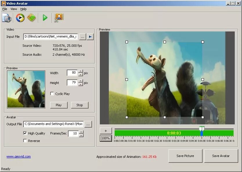This screenshot has width=242, height=172.
Task: Click the Save Avatar button
Action: (221, 156)
